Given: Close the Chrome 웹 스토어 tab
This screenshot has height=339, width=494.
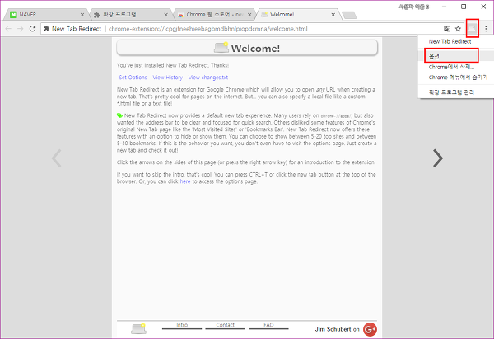Looking at the screenshot, I should pos(249,15).
